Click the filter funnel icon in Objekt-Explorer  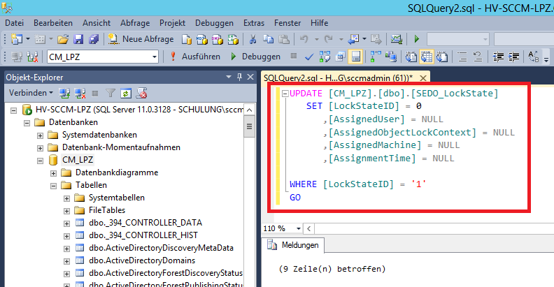tap(110, 92)
